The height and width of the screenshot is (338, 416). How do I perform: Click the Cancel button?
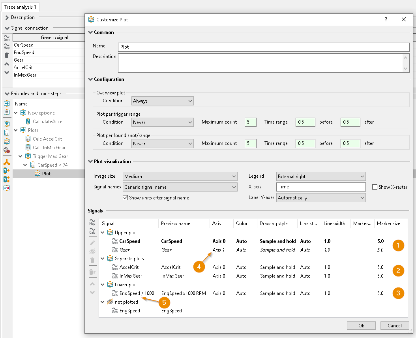[x=395, y=325]
